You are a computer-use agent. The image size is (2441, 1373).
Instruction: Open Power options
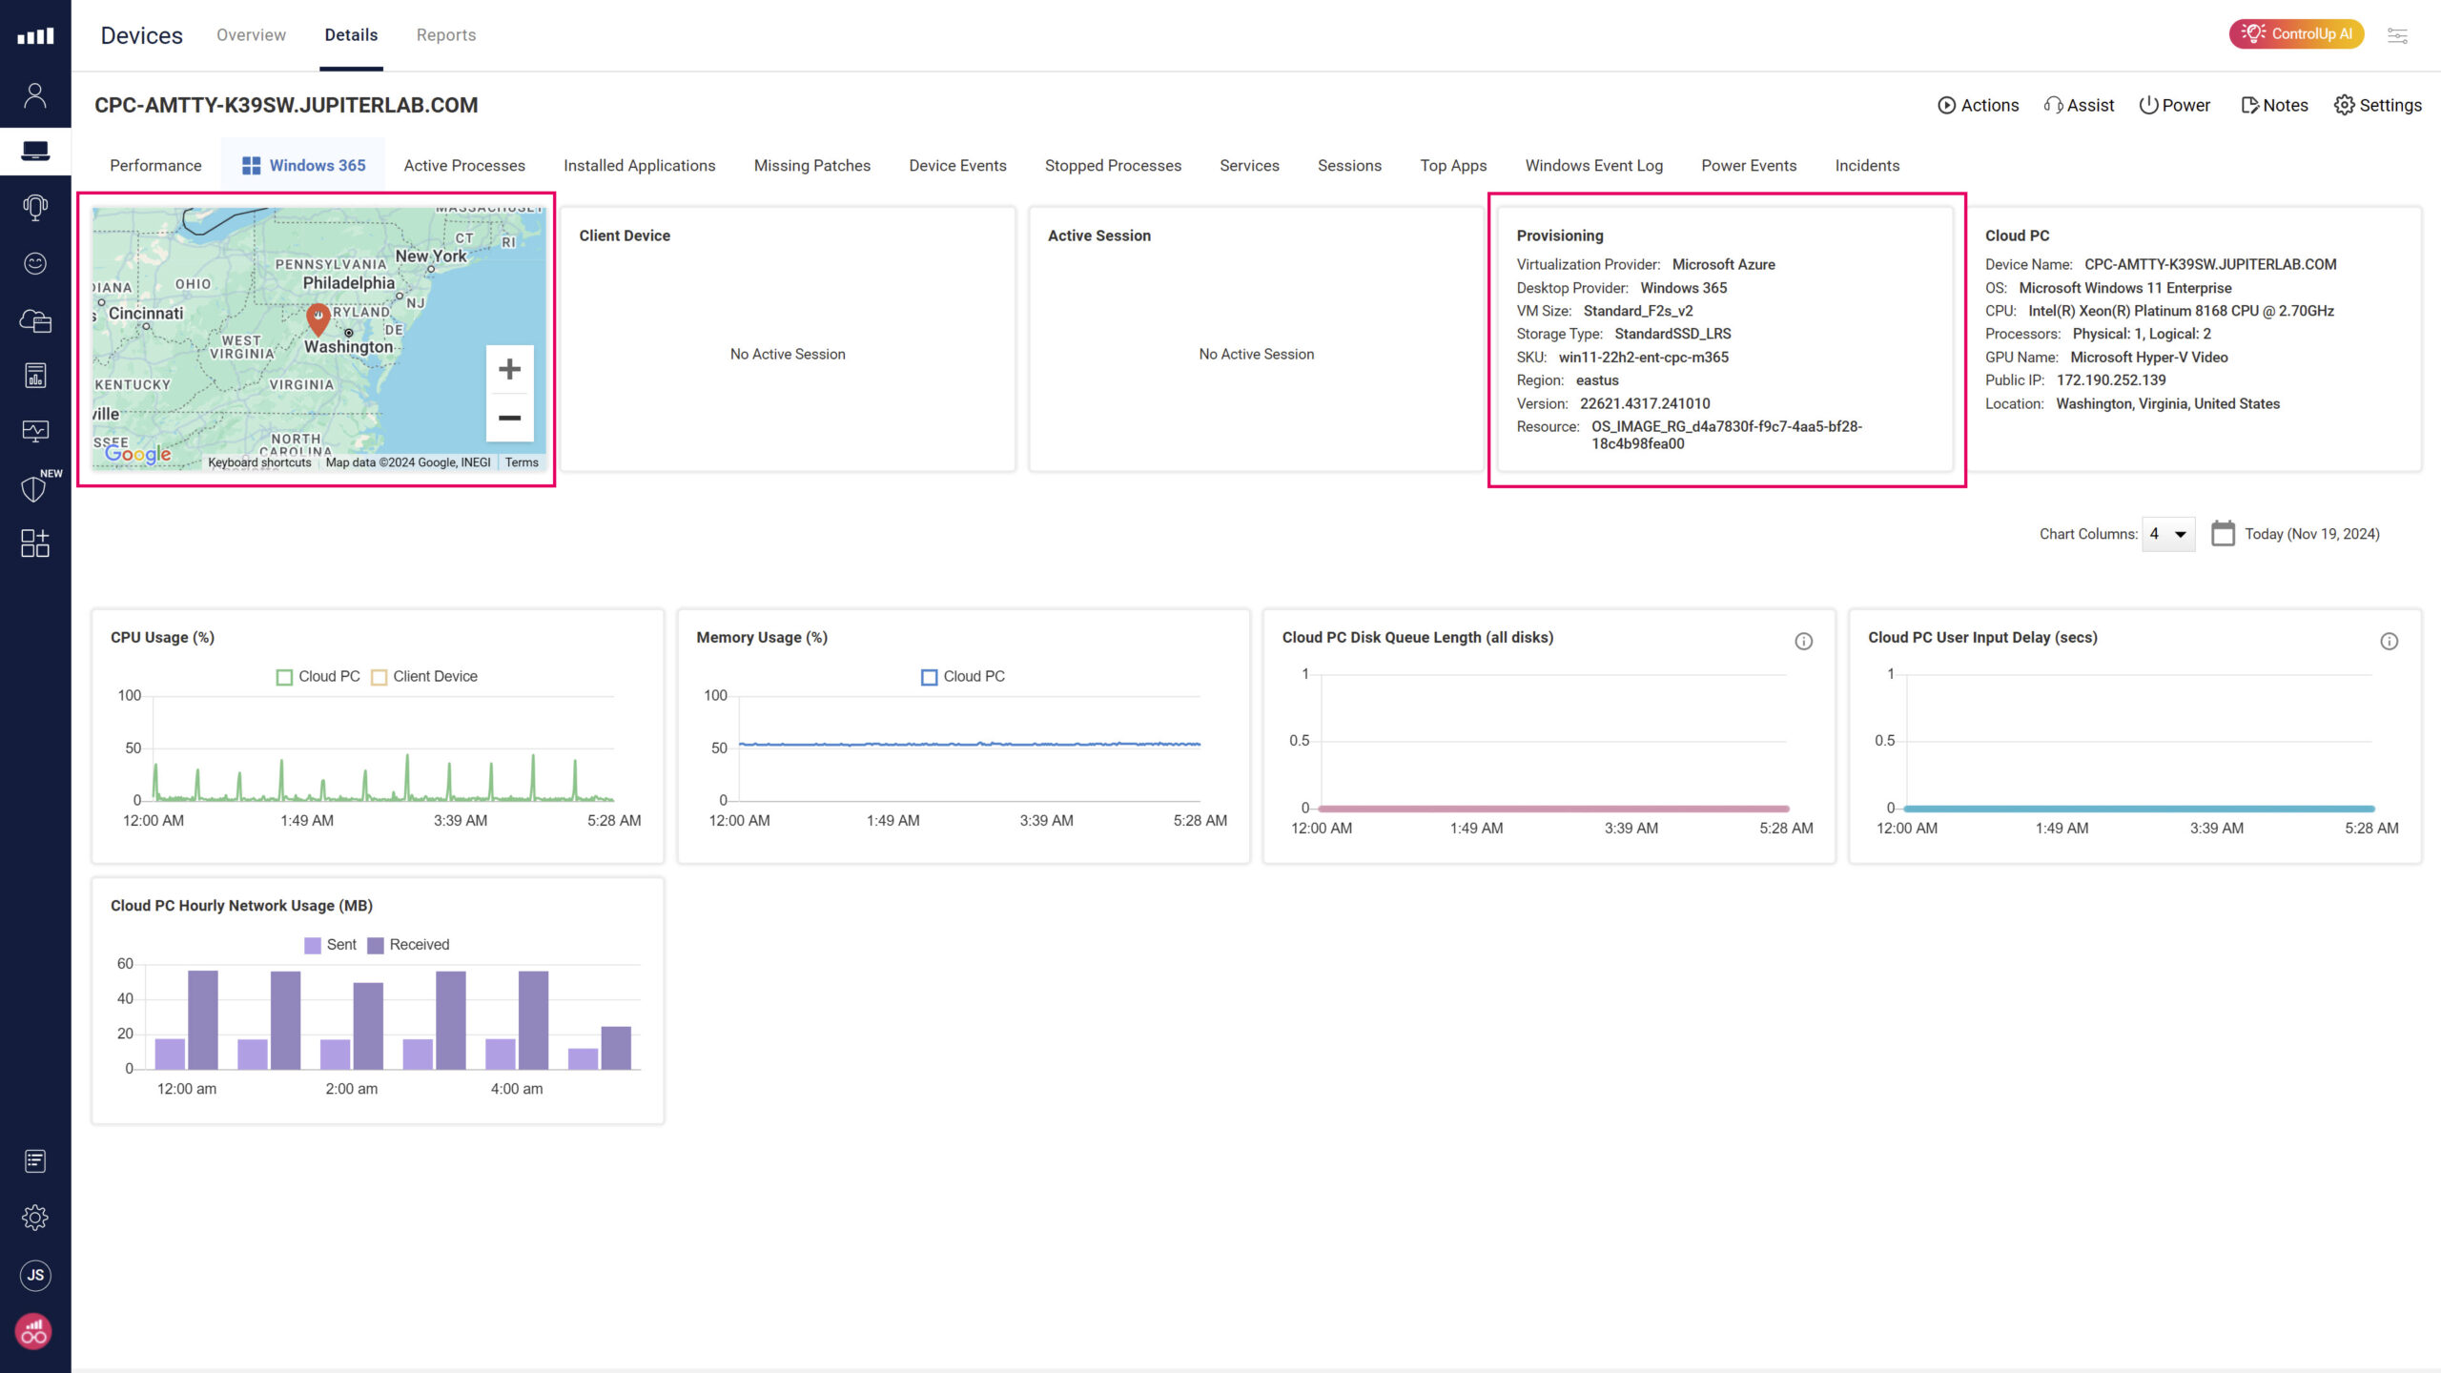tap(2174, 105)
